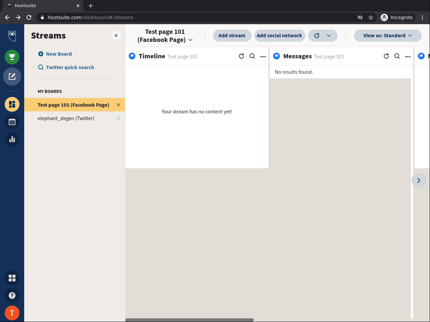The height and width of the screenshot is (322, 430).
Task: Select the Test page 101 (Facebook Page) board
Action: 73,105
